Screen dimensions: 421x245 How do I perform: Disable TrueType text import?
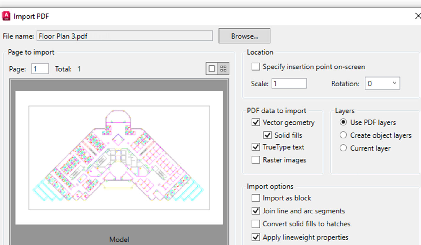[x=255, y=147]
